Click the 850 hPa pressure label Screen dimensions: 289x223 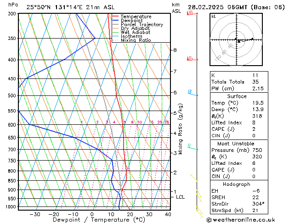coord(13,181)
